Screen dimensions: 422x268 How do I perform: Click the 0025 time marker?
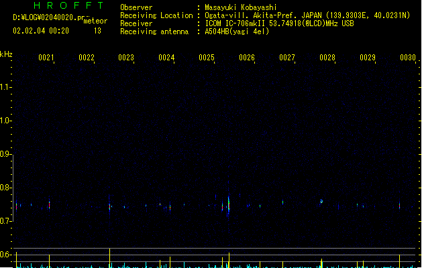point(207,58)
